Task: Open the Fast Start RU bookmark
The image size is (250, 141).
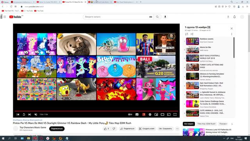Action: click(x=11, y=11)
